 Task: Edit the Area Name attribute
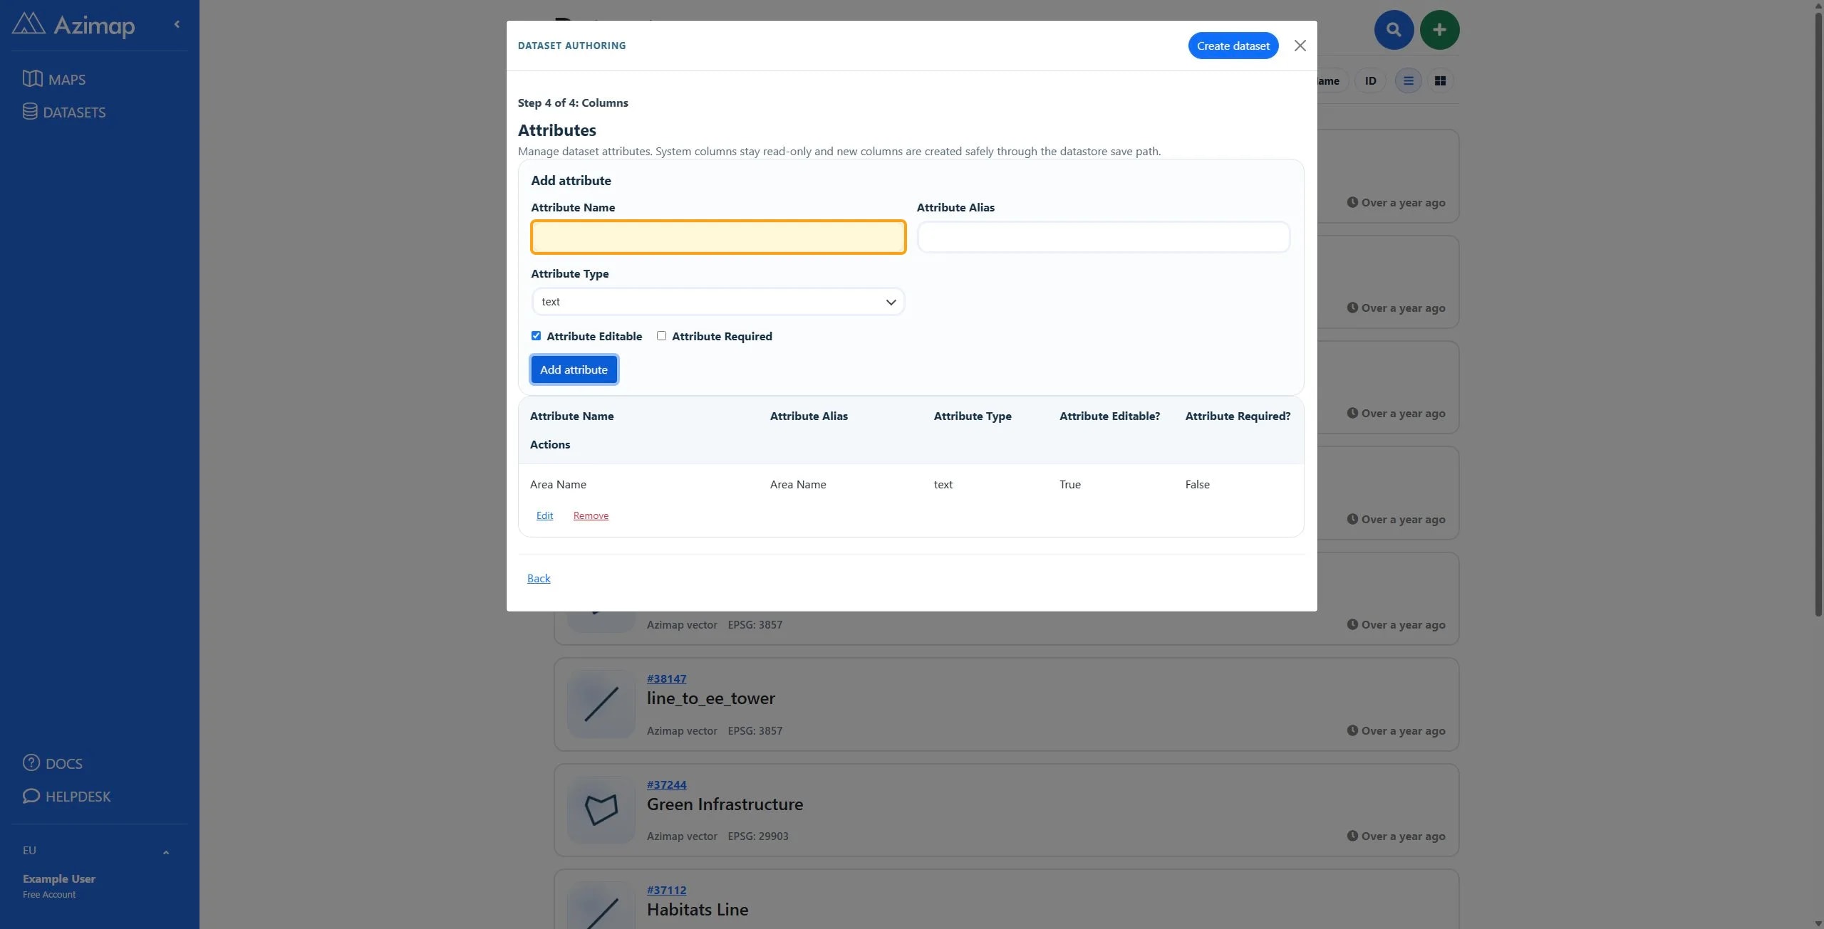click(x=544, y=515)
